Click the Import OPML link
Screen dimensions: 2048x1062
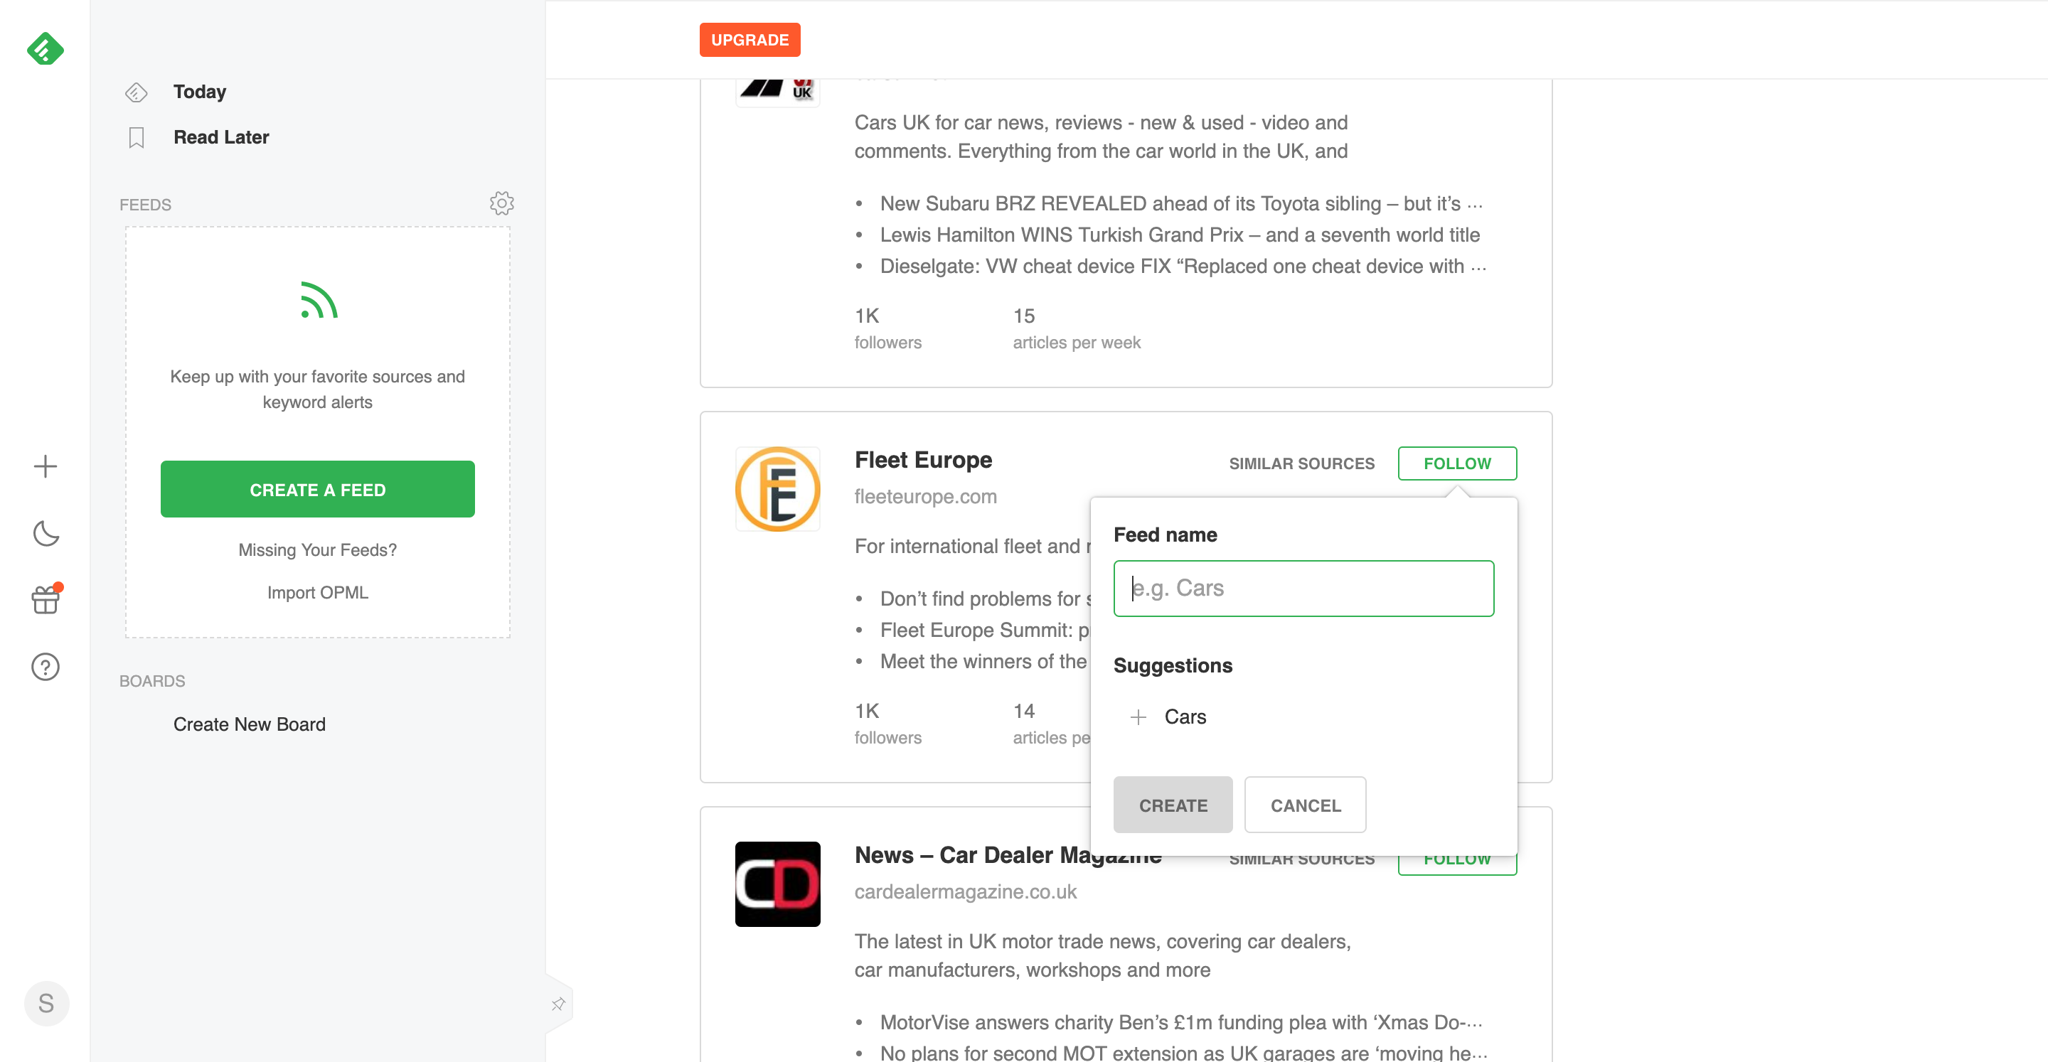(x=317, y=591)
